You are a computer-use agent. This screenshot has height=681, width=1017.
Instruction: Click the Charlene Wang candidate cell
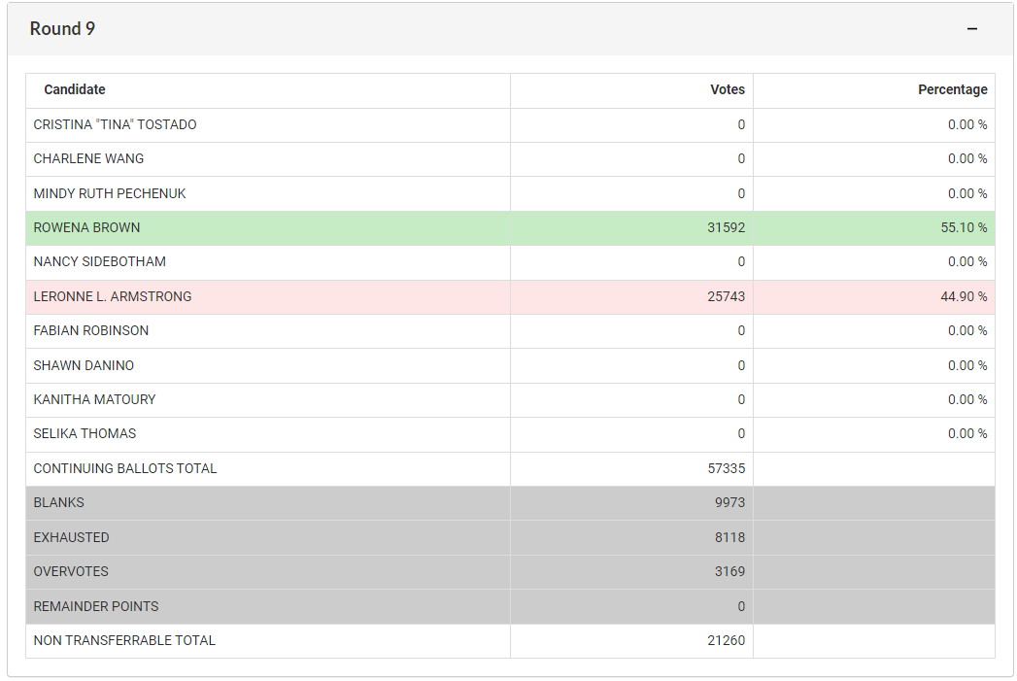pos(88,158)
